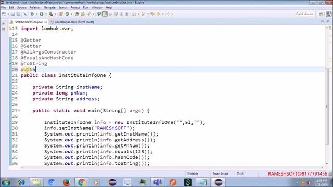
Task: Open Microsoft Teams from the taskbar
Action: pyautogui.click(x=158, y=182)
